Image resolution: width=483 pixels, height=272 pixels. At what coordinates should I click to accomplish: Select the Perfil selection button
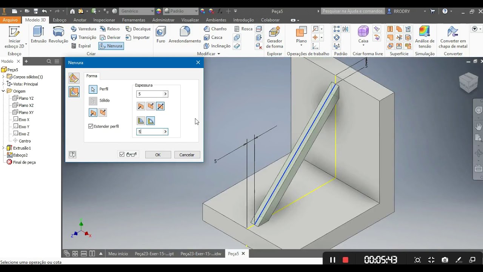(93, 89)
